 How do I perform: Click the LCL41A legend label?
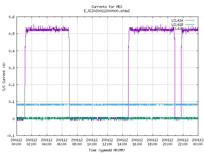pyautogui.click(x=177, y=20)
